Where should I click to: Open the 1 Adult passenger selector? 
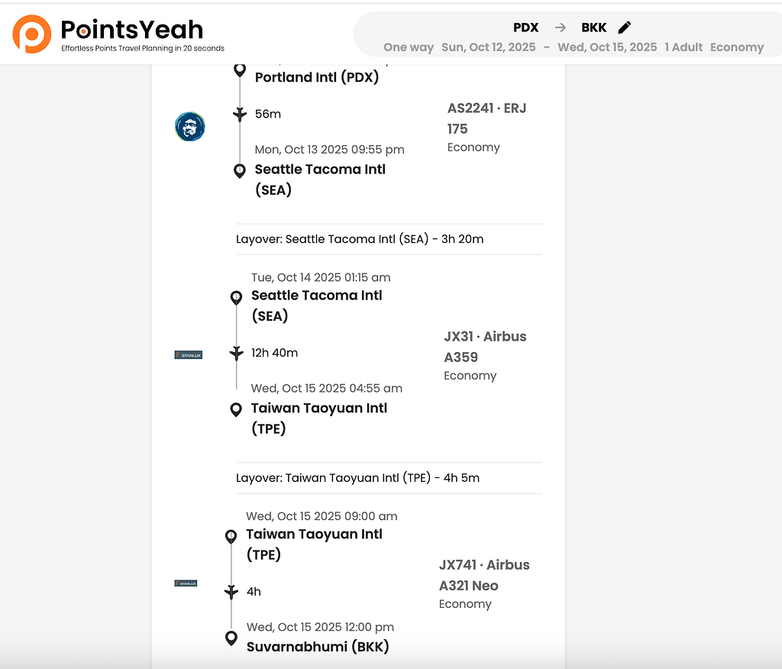[683, 47]
